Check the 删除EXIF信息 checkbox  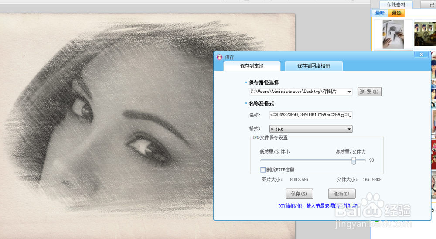pos(263,170)
